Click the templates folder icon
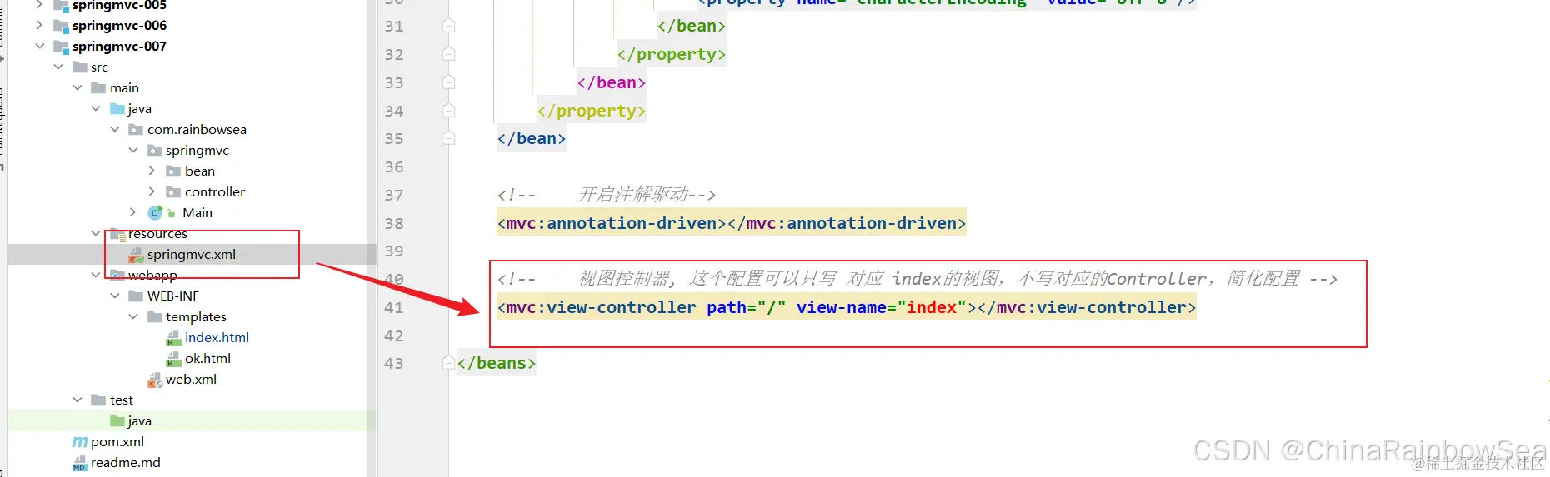This screenshot has width=1550, height=477. (155, 316)
